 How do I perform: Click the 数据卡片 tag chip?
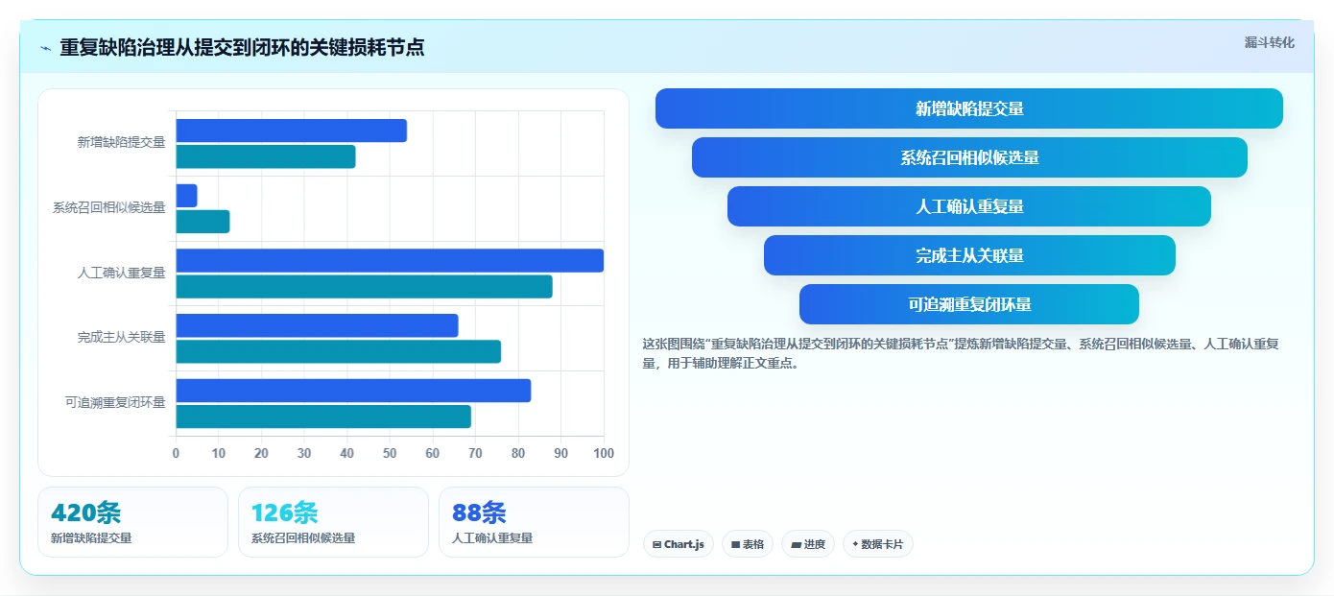pyautogui.click(x=878, y=544)
